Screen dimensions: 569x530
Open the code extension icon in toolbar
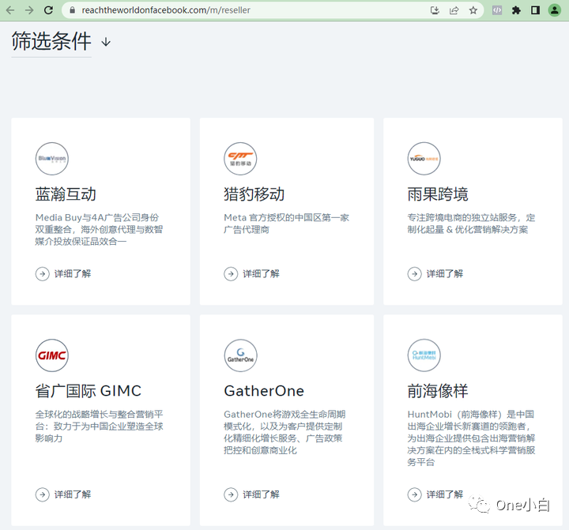[x=497, y=10]
